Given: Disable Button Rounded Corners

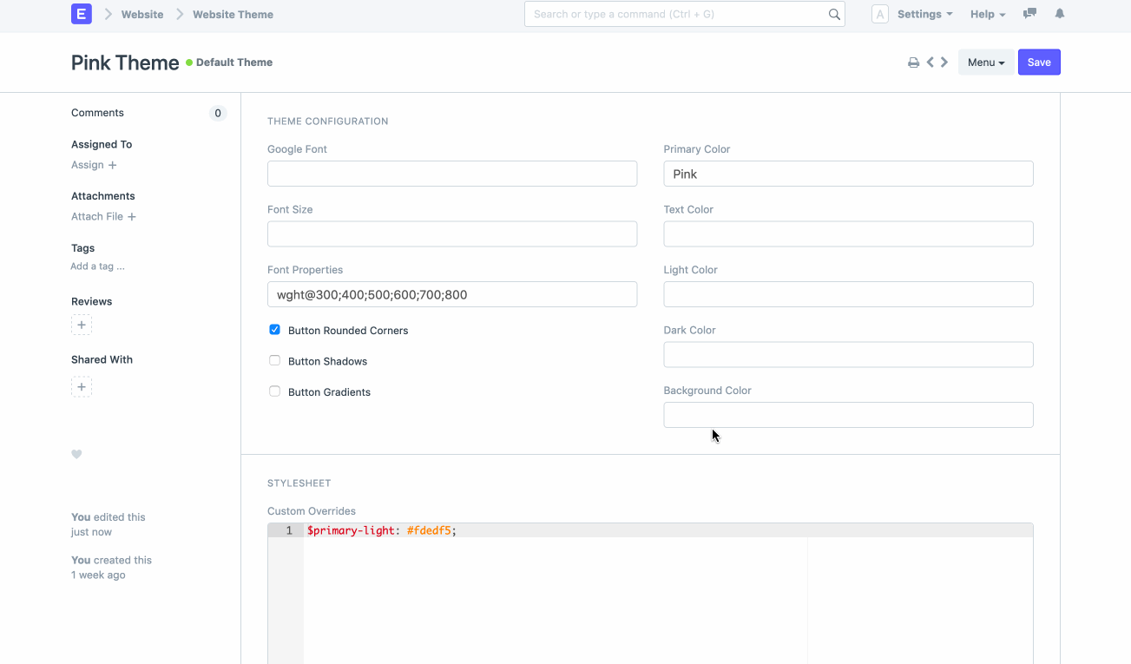Looking at the screenshot, I should coord(274,329).
